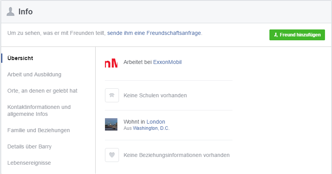Screen dimensions: 332x174
Task: Select Kontaktinformationen und allgemeine Infos
Action: pyautogui.click(x=39, y=110)
